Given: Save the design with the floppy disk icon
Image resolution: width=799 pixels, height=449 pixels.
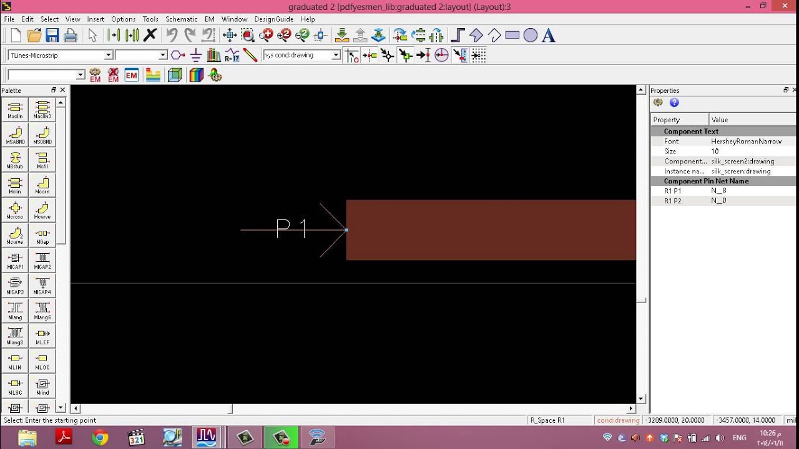Looking at the screenshot, I should coord(52,36).
